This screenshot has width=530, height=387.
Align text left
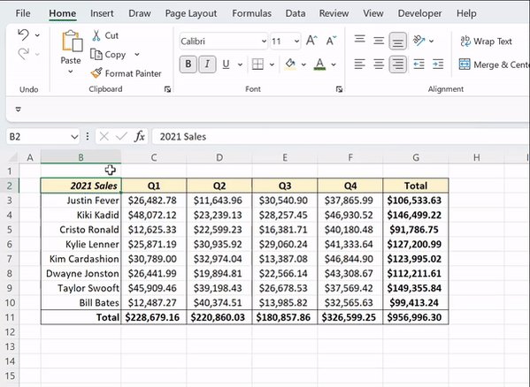360,64
